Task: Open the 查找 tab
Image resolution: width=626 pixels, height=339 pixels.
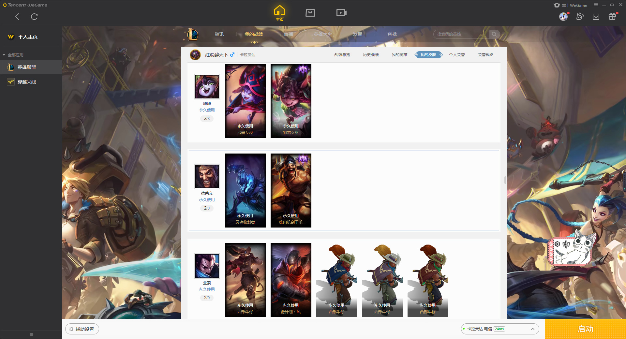Action: [392, 34]
